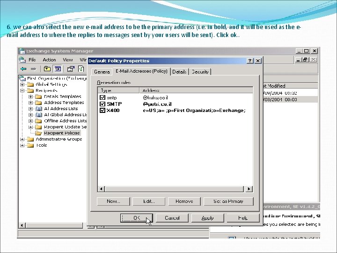Click the Address Templates folder icon

38,103
